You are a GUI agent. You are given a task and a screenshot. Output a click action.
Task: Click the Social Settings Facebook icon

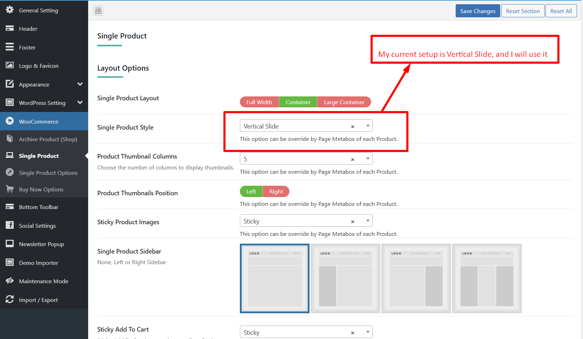(x=10, y=225)
